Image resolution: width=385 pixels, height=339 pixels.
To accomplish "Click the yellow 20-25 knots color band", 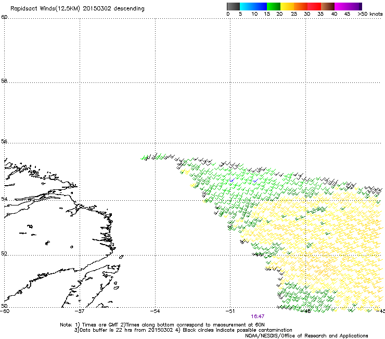I will click(x=287, y=6).
